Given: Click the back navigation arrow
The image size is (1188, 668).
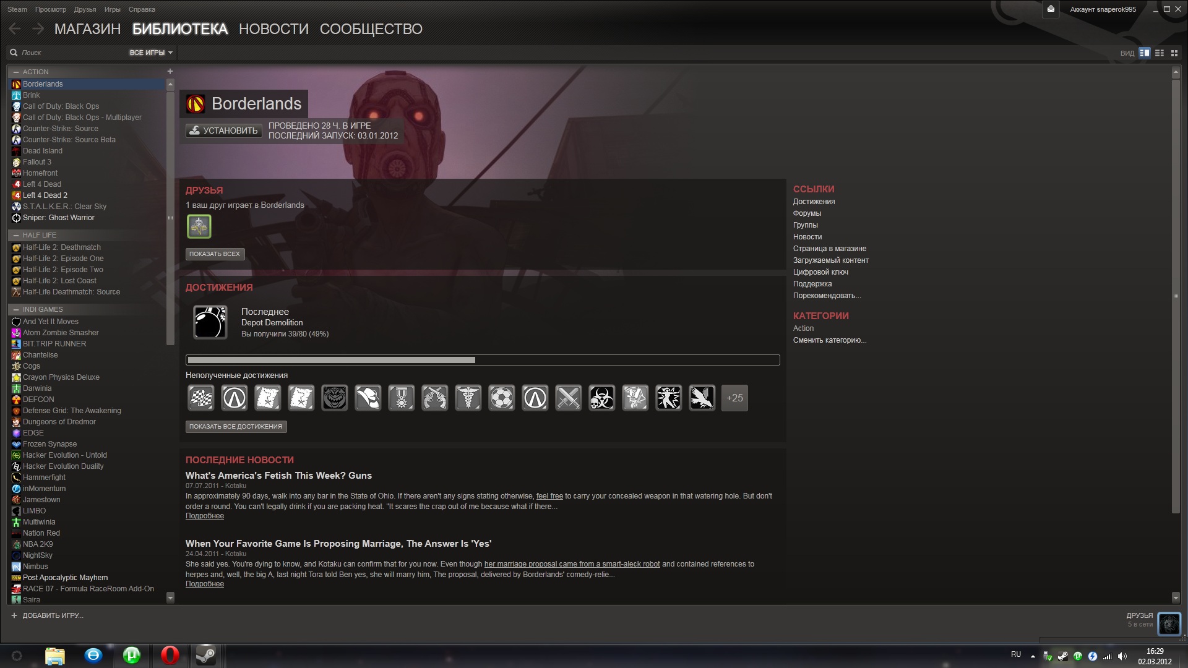Looking at the screenshot, I should click(15, 29).
